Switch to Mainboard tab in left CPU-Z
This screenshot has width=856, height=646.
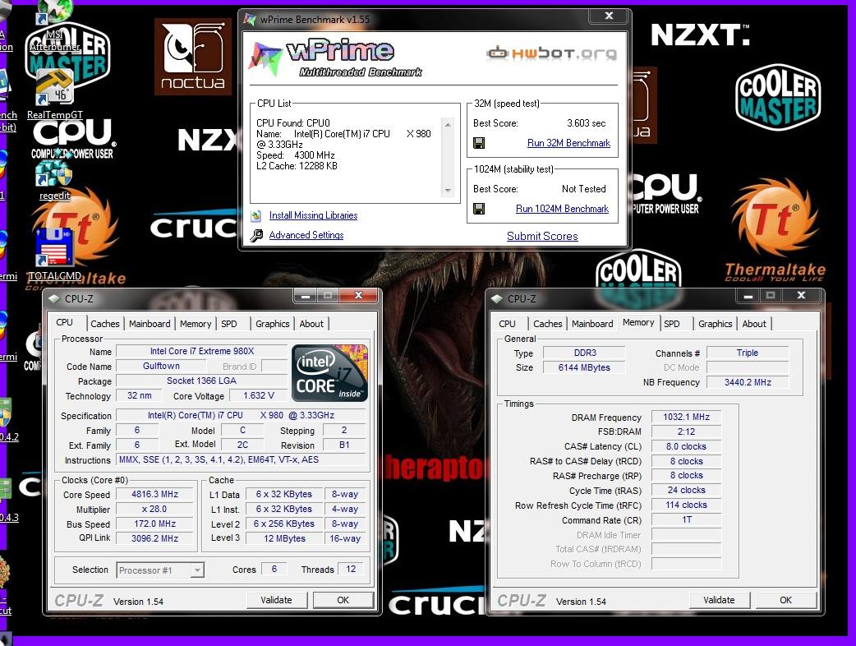[x=150, y=324]
